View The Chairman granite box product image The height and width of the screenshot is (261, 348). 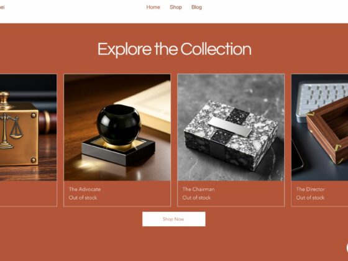(x=231, y=127)
